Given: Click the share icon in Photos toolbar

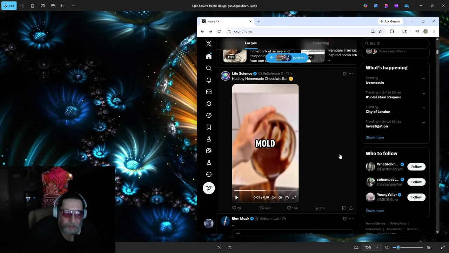Looking at the screenshot, I should (53, 6).
